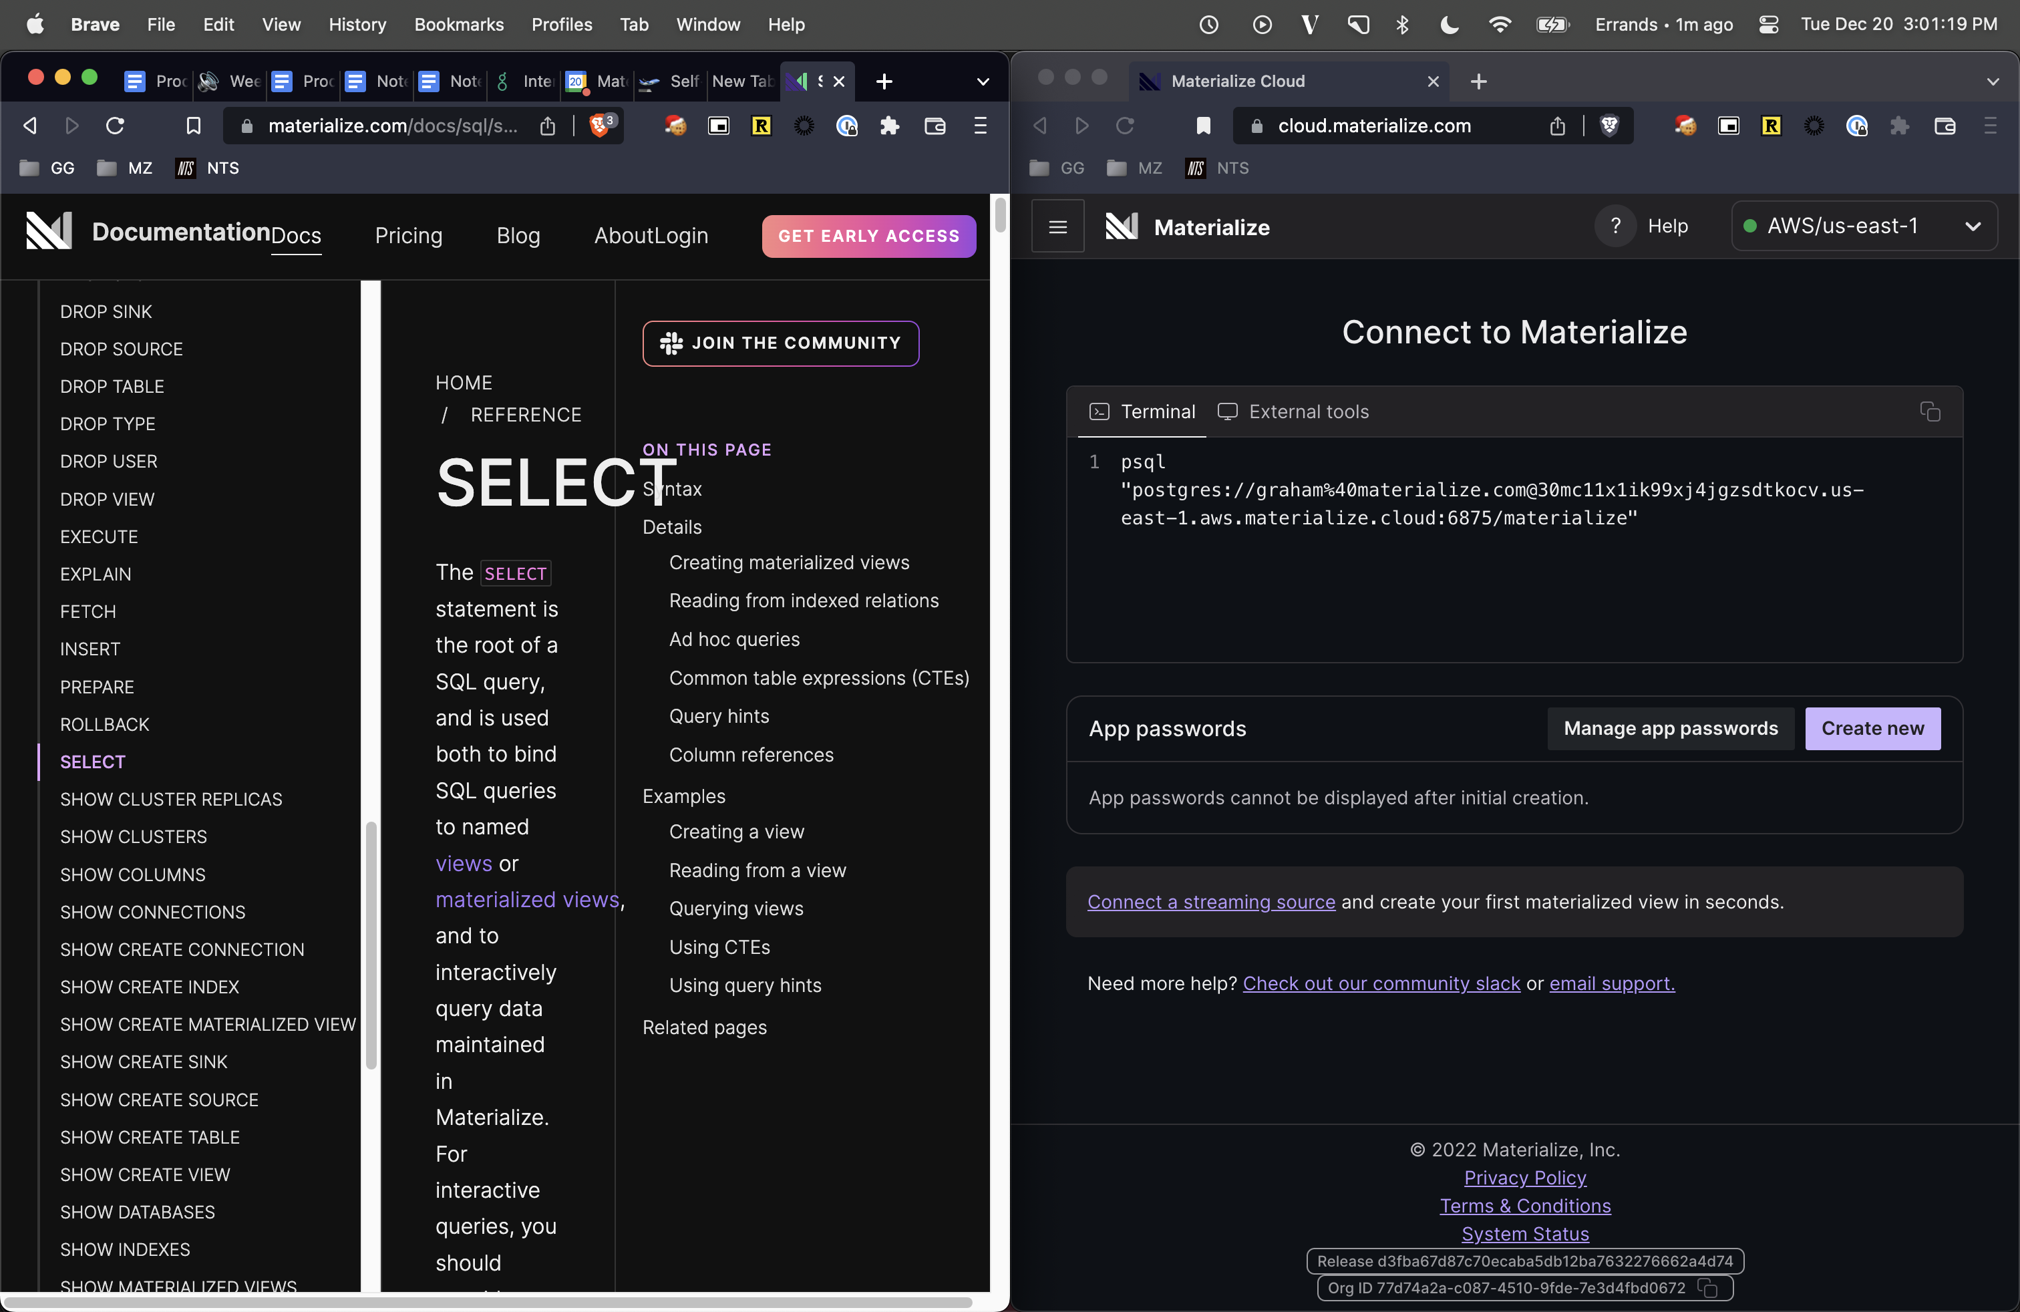Viewport: 2020px width, 1312px height.
Task: Open the History menu
Action: (x=357, y=25)
